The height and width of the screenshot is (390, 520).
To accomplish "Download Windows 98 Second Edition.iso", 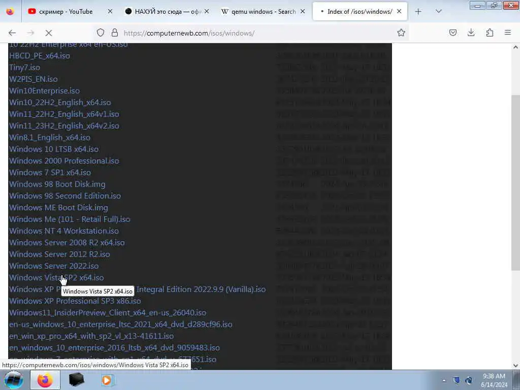I will click(65, 196).
